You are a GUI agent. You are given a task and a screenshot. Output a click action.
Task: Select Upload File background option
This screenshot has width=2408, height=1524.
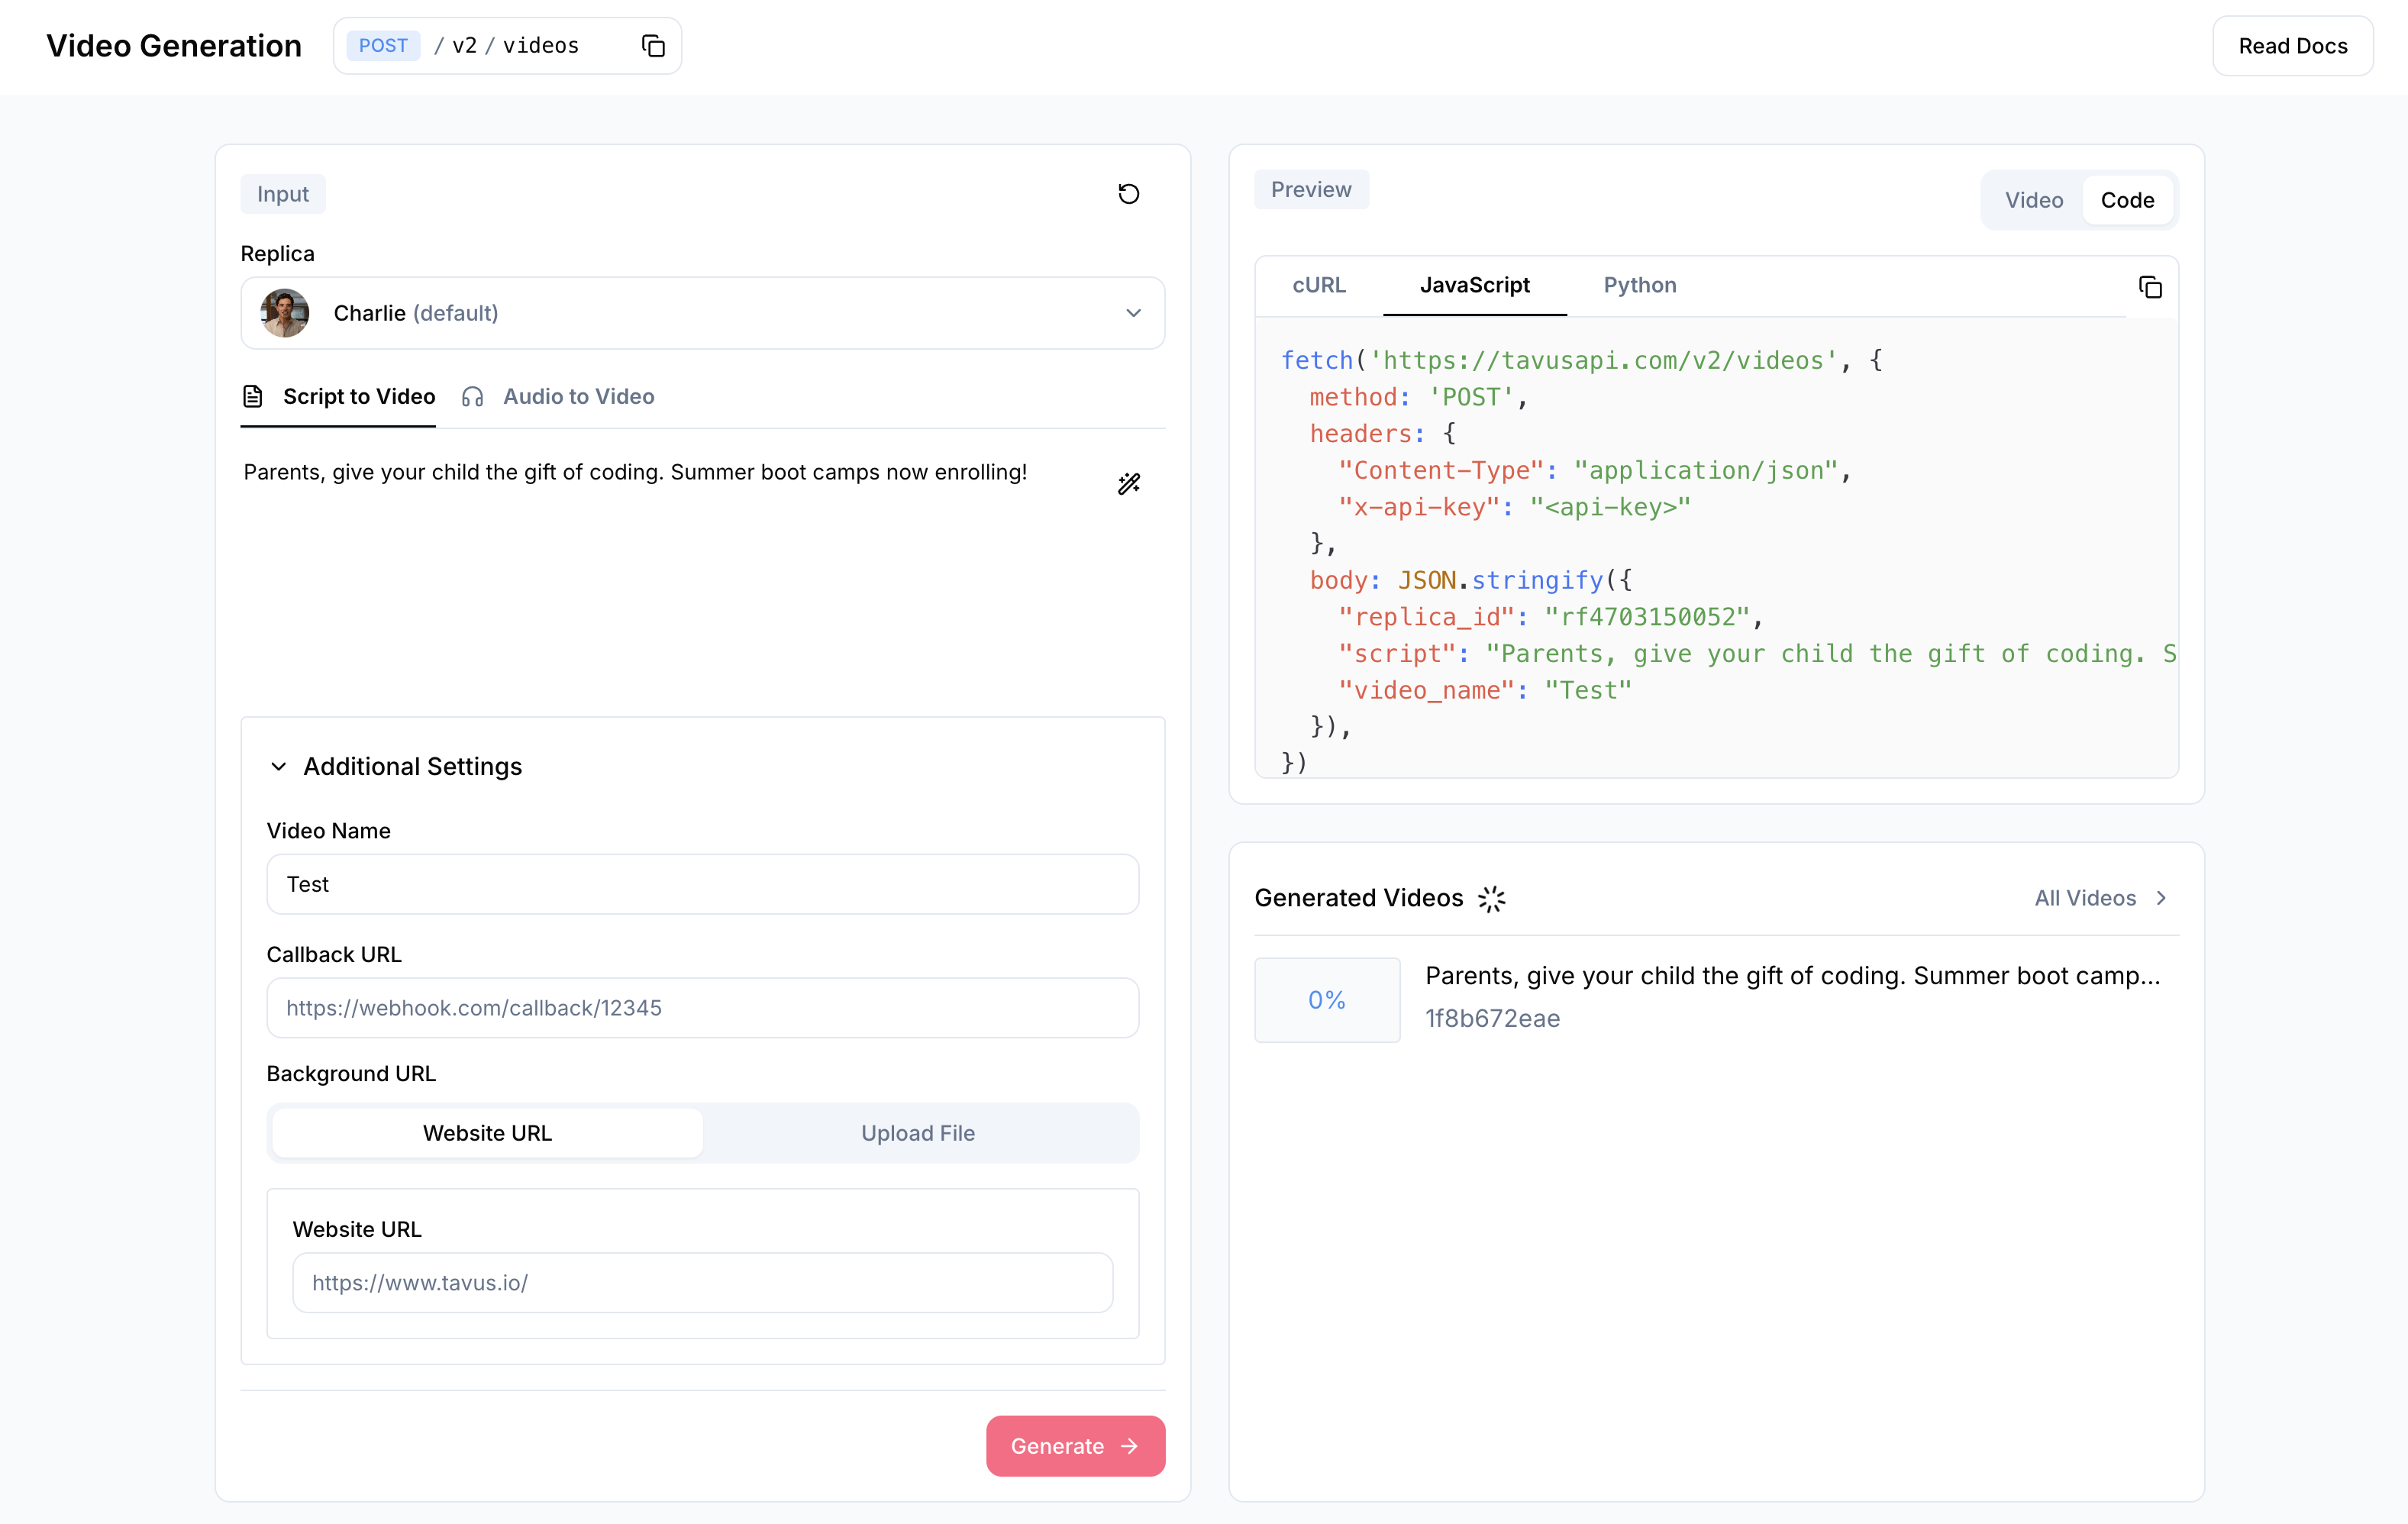[x=917, y=1133]
